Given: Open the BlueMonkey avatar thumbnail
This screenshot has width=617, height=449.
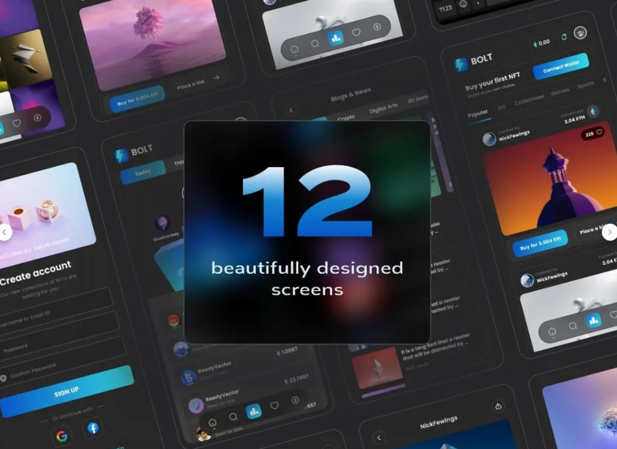Looking at the screenshot, I should [162, 223].
